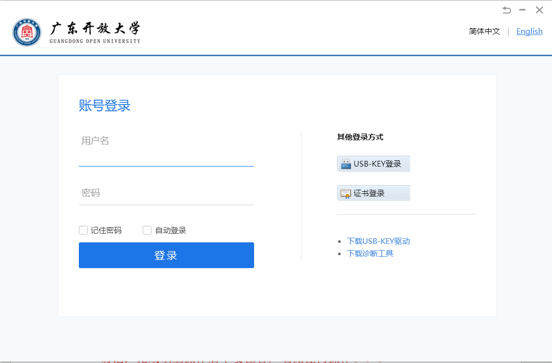Open the 下载诊断工具 link
This screenshot has height=363, width=552.
[x=370, y=253]
